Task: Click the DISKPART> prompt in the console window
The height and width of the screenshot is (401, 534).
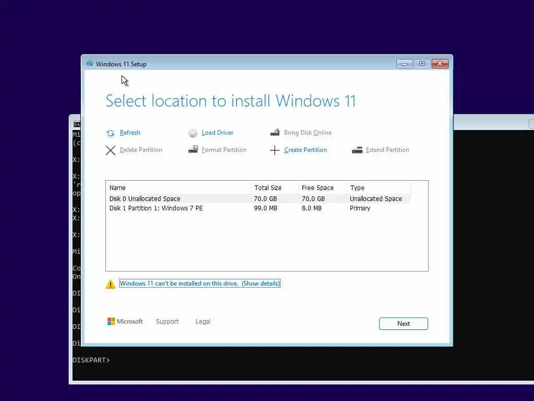Action: click(91, 360)
